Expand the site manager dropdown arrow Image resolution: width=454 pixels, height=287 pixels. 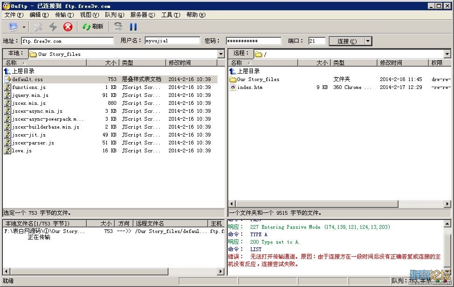pos(24,27)
